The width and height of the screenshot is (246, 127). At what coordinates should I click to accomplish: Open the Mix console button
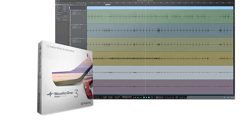tap(228, 98)
